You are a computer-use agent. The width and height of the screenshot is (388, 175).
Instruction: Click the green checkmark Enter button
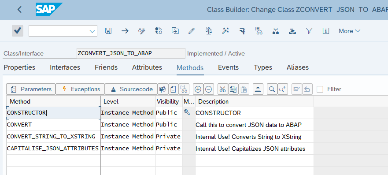click(18, 31)
